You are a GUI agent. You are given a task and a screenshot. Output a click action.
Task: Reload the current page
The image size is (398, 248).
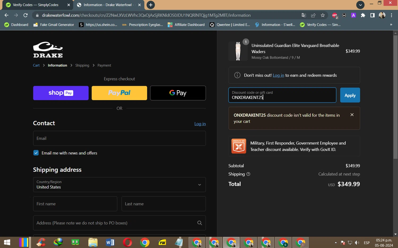(25, 15)
